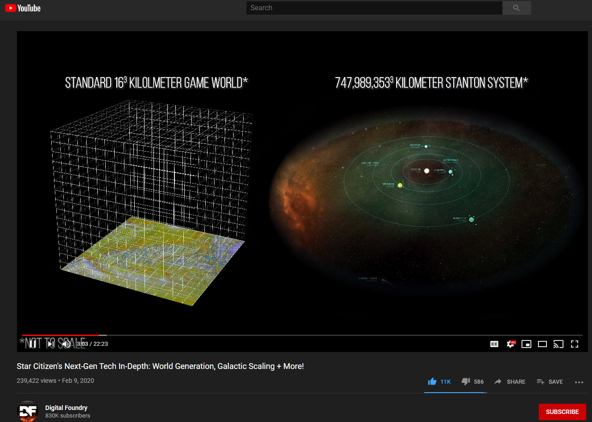Switch to theater mode
Image resolution: width=592 pixels, height=422 pixels.
[542, 344]
